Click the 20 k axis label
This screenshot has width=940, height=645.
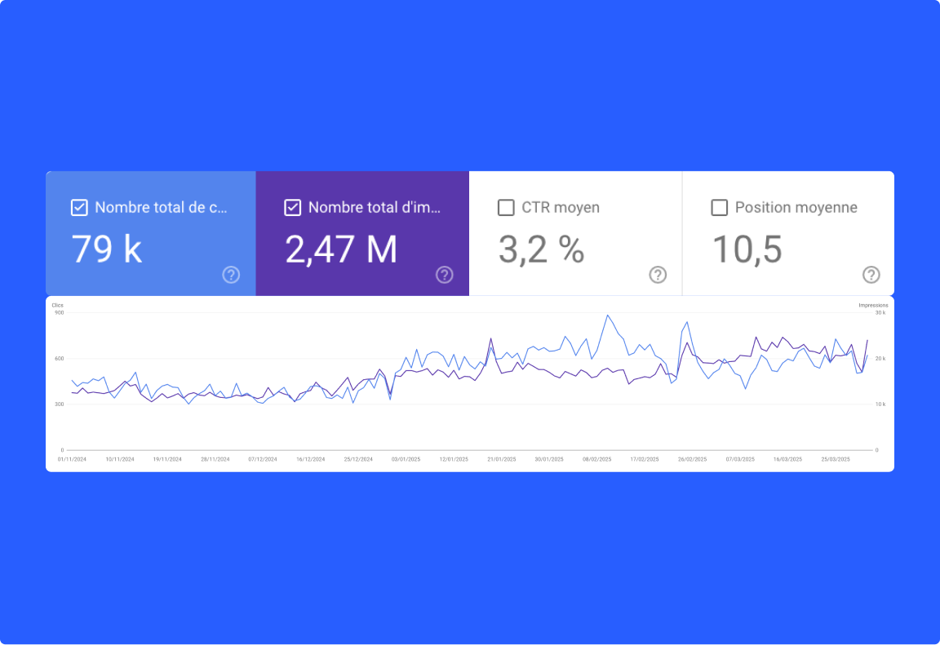pyautogui.click(x=880, y=359)
